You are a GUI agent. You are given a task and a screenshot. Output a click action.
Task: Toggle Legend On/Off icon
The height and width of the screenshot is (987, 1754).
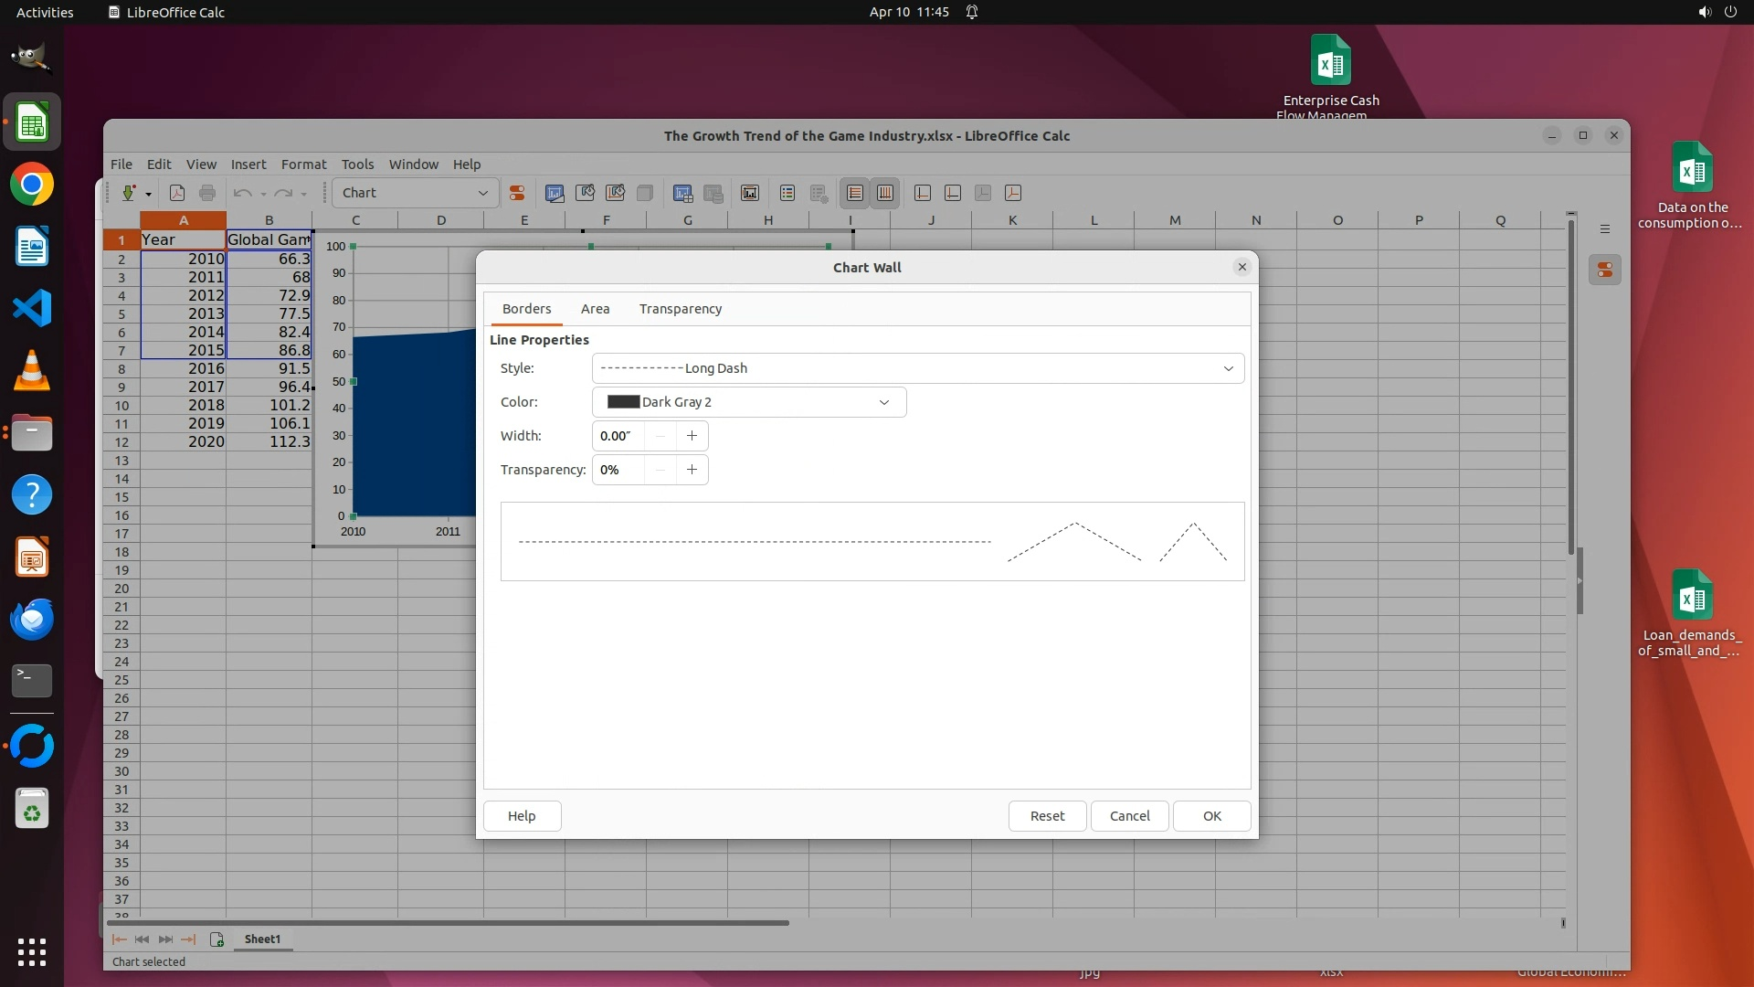[x=787, y=193]
